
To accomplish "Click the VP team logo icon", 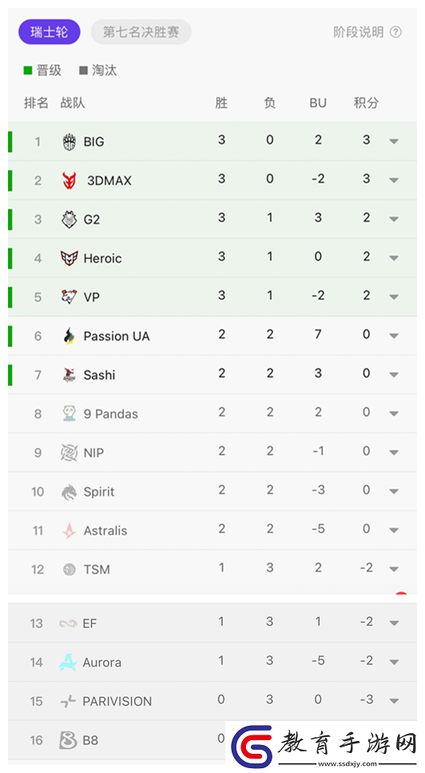I will tap(70, 297).
